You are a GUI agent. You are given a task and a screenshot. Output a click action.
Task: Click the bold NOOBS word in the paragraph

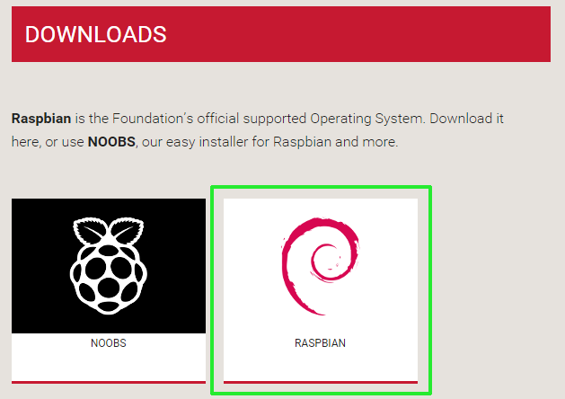(x=111, y=142)
